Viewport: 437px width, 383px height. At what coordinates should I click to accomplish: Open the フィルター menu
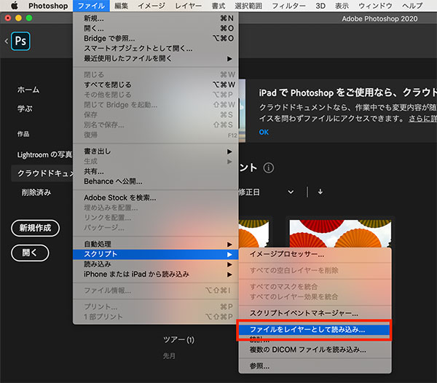[x=288, y=6]
